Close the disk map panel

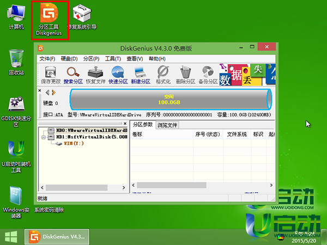[x=40, y=90]
